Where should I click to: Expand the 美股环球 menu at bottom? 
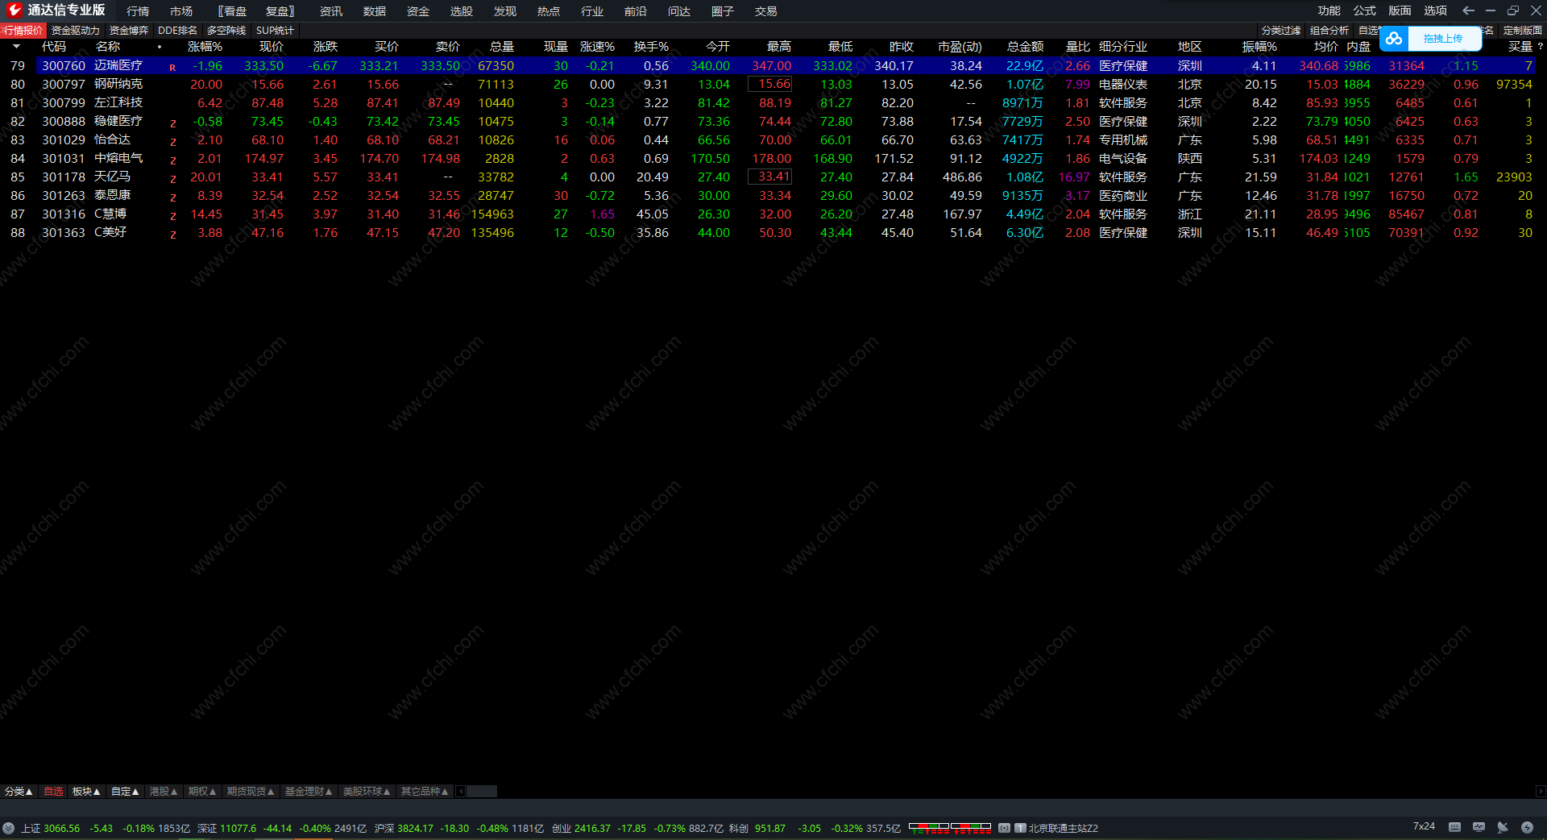pos(367,792)
